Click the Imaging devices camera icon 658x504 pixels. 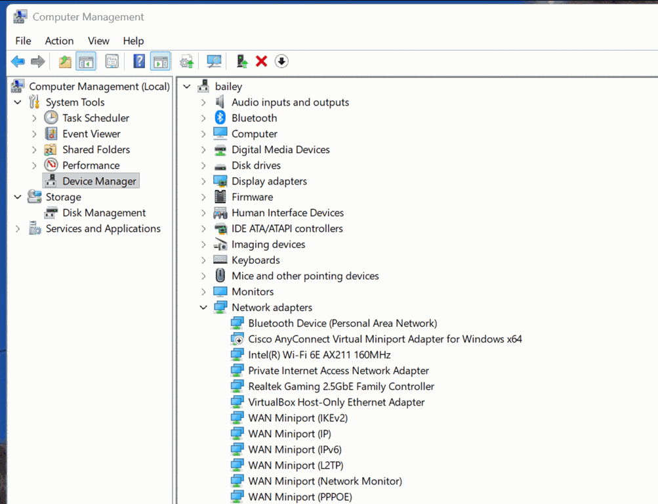click(220, 244)
